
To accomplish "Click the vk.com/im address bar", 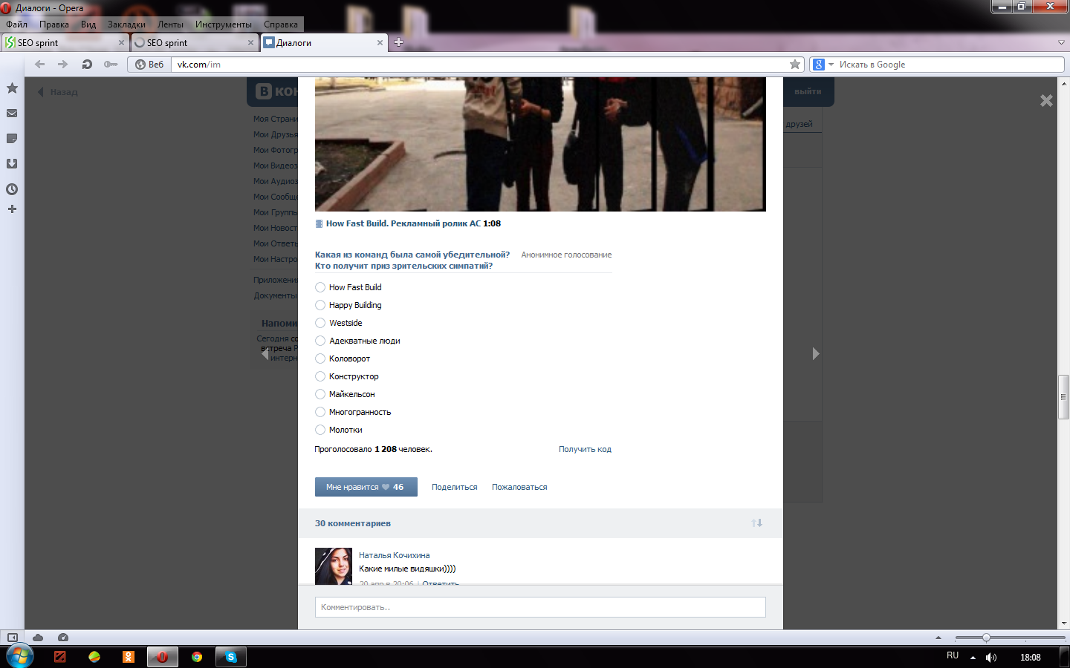I will [479, 65].
